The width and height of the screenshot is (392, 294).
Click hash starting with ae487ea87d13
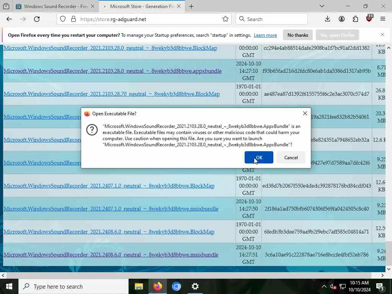(317, 94)
